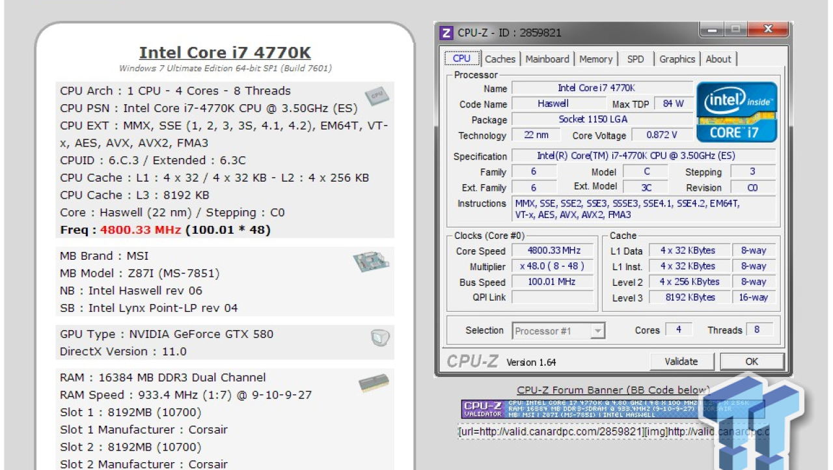Click the DirectX Version : 11.0 line
This screenshot has height=470, width=833.
[x=124, y=352]
